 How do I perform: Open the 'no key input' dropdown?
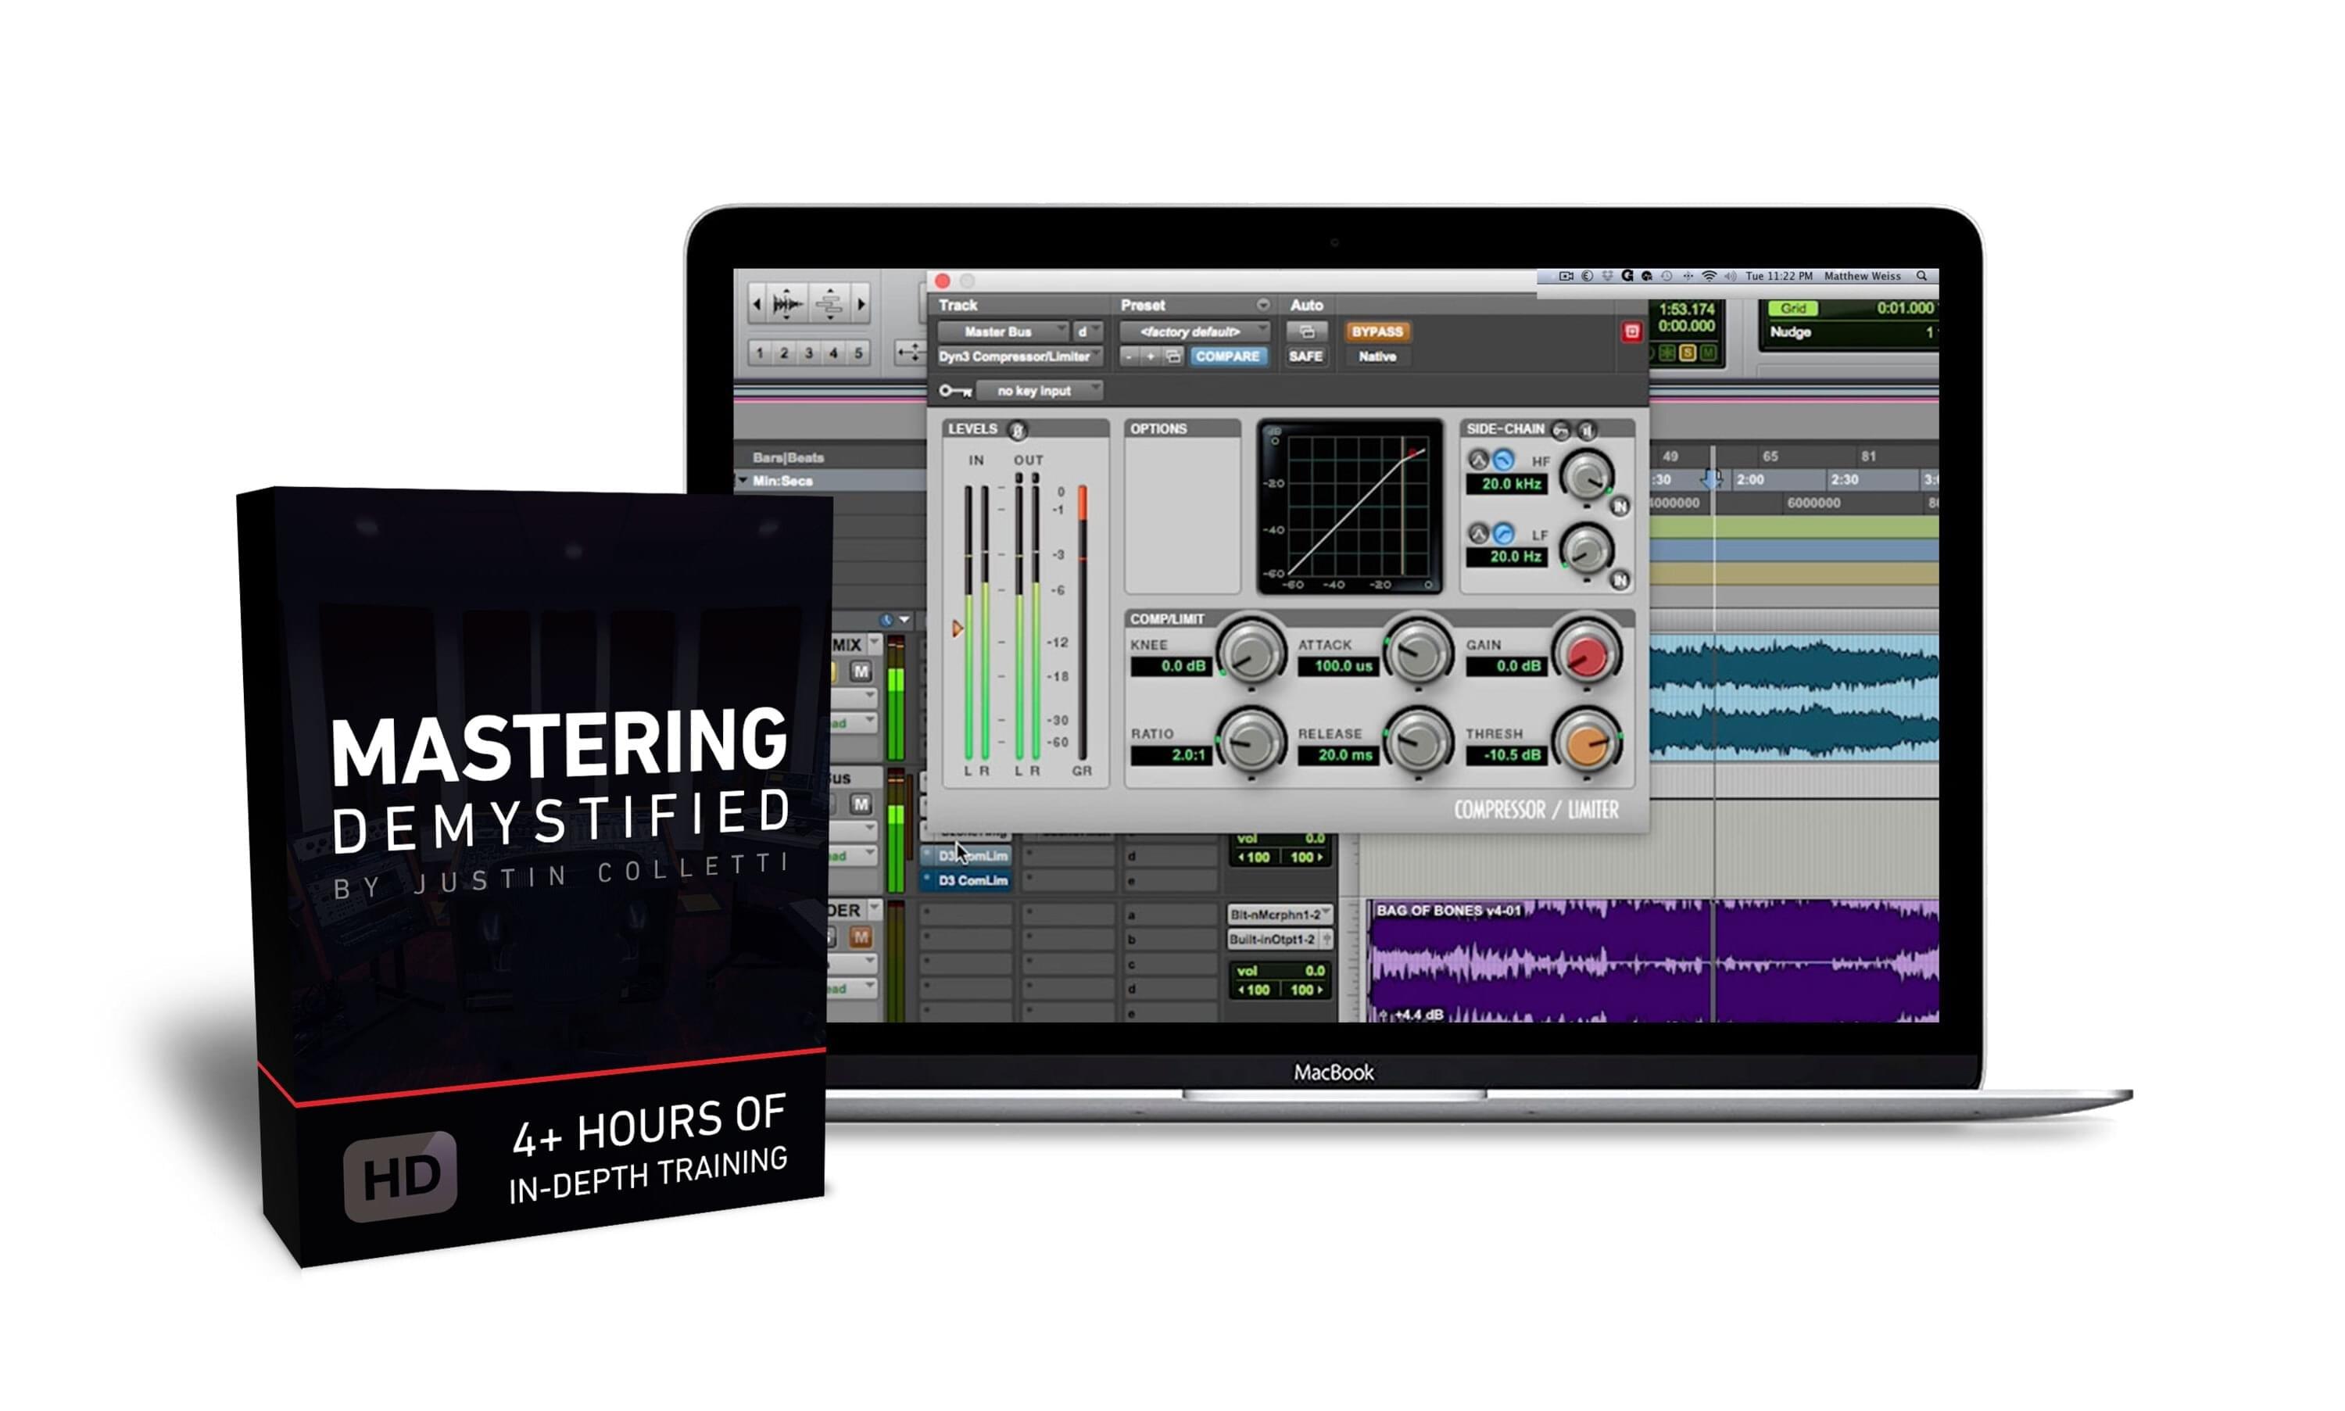tap(1039, 392)
